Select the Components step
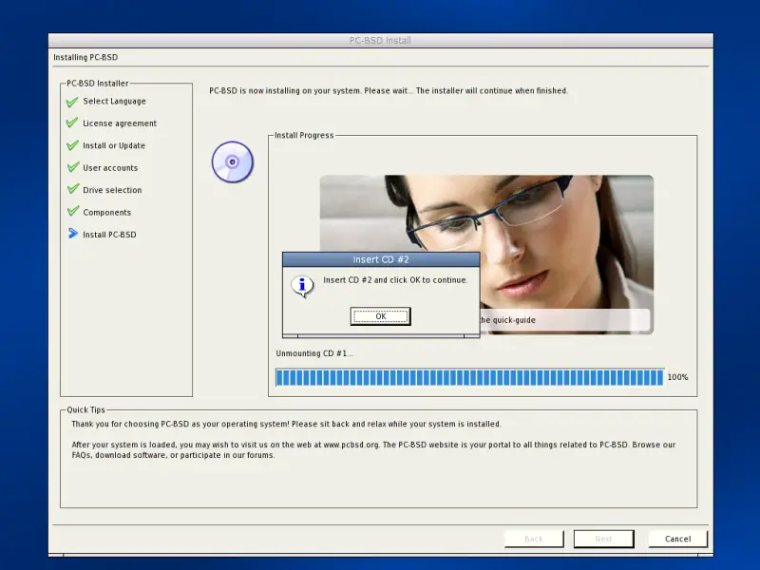This screenshot has width=760, height=570. coord(106,212)
